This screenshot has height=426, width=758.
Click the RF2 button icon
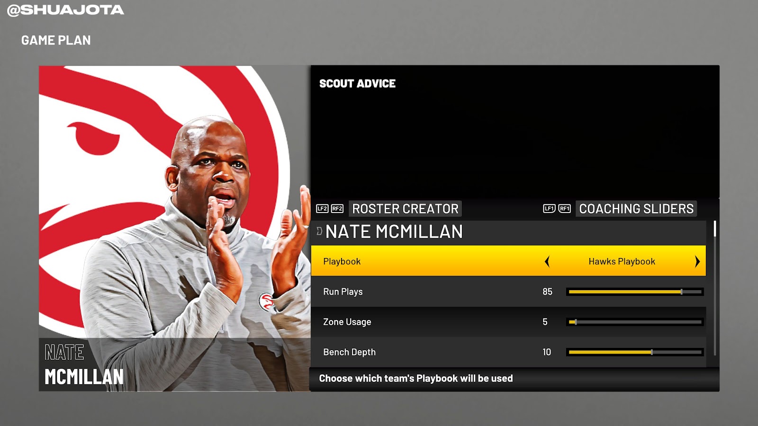click(x=337, y=209)
